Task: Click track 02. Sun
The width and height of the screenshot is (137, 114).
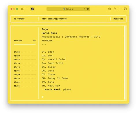Action: click(47, 56)
